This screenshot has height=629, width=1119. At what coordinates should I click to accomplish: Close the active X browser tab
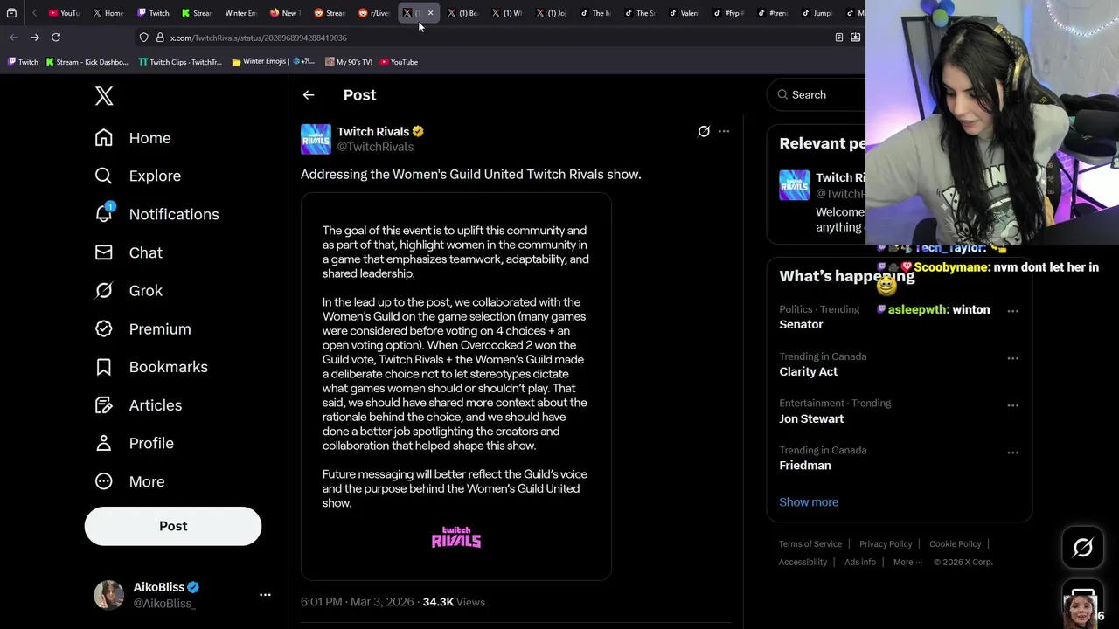pos(430,13)
